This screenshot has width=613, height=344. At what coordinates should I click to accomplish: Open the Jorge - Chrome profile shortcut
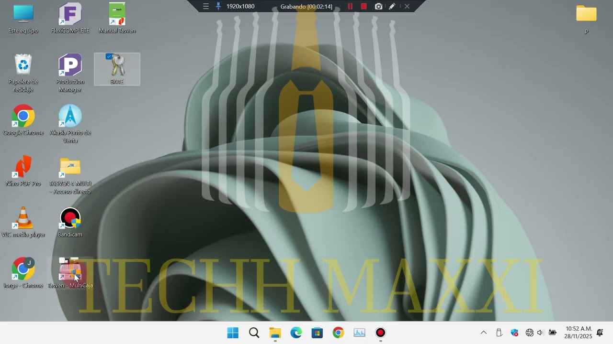(23, 273)
